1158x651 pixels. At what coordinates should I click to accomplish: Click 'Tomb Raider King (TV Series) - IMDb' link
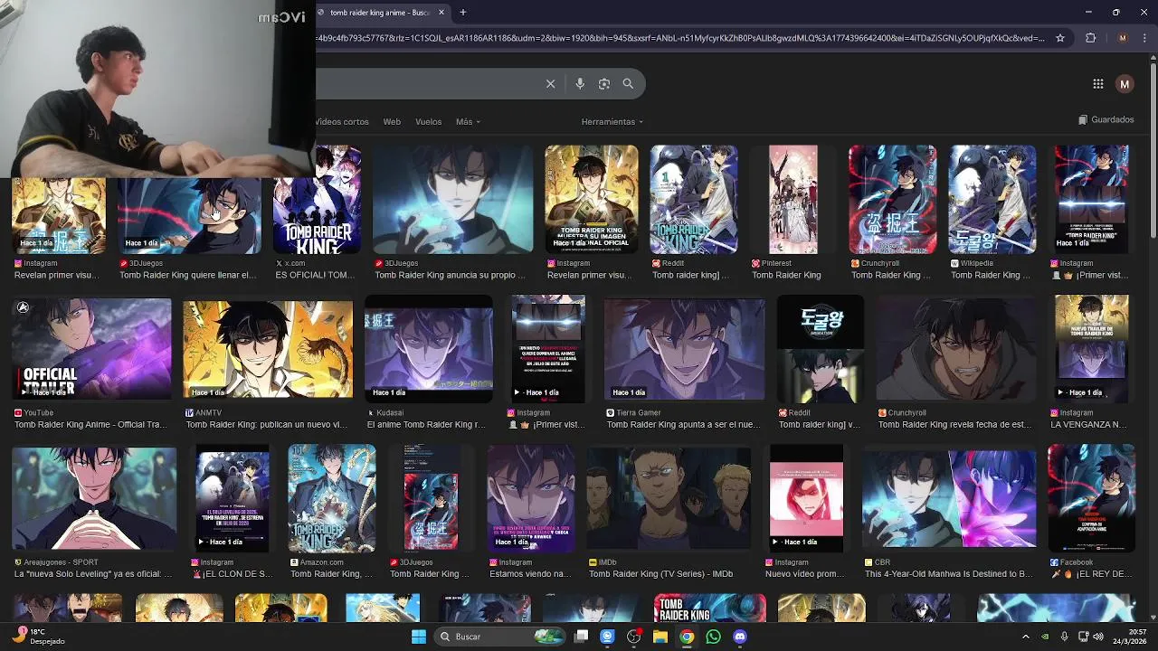tap(660, 573)
